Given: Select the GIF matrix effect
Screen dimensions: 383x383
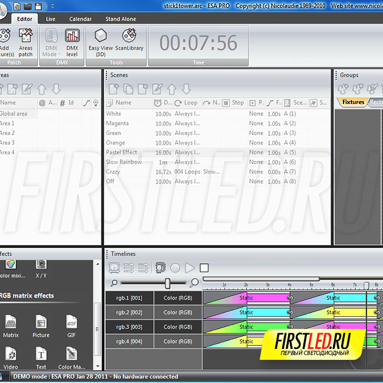Looking at the screenshot, I should [71, 326].
